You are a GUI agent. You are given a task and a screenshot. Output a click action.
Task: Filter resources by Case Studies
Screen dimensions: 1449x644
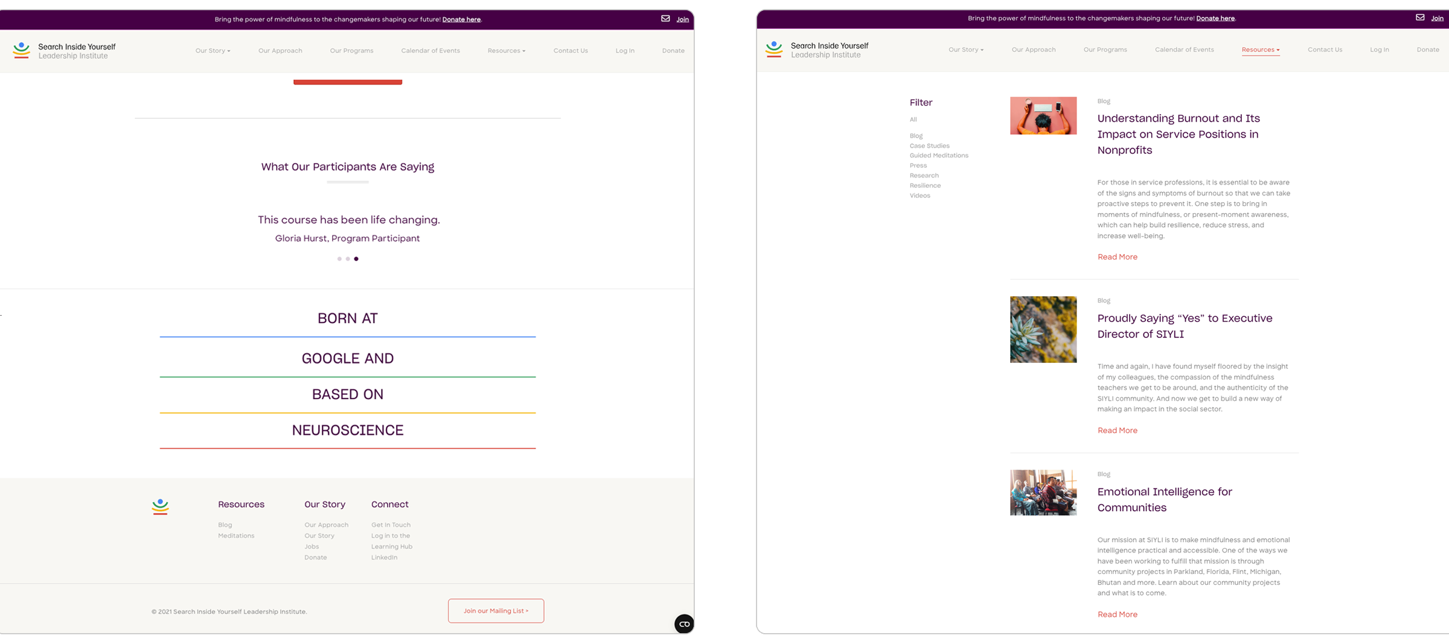pyautogui.click(x=929, y=146)
